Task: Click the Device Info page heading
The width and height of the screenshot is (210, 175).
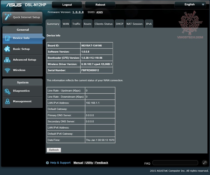Action: (x=53, y=36)
